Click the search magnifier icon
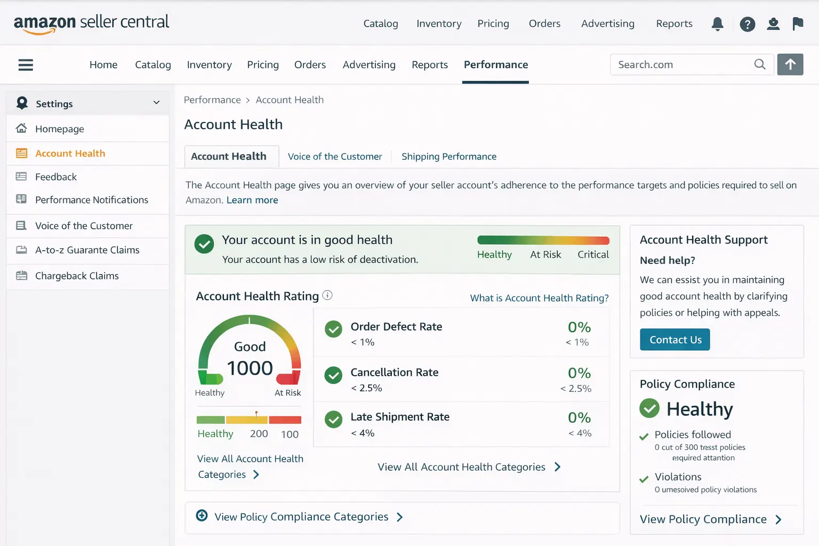This screenshot has height=546, width=819. (x=760, y=65)
